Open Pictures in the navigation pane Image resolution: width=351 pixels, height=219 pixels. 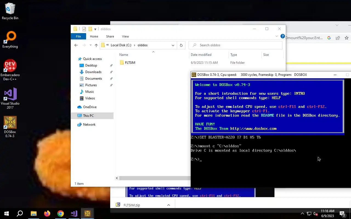[91, 85]
